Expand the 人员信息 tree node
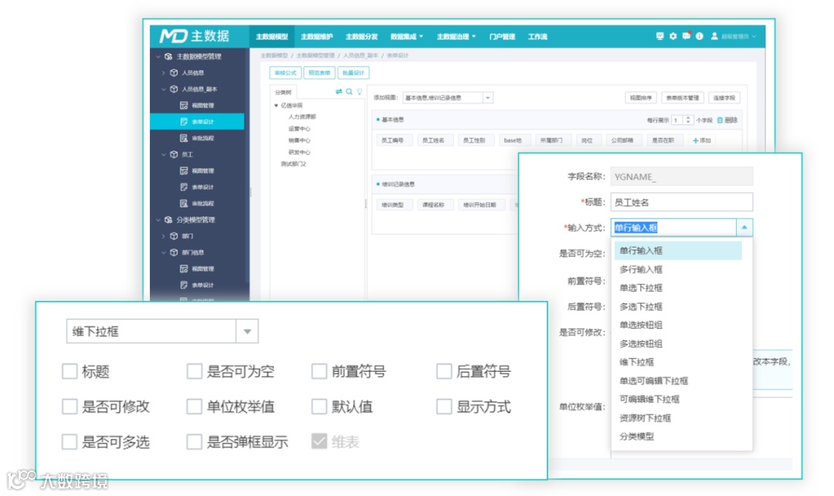Image resolution: width=834 pixels, height=496 pixels. [x=163, y=73]
